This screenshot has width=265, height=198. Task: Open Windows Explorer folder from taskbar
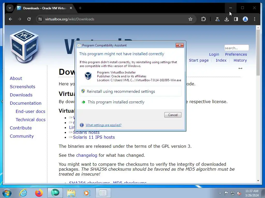pos(71,193)
